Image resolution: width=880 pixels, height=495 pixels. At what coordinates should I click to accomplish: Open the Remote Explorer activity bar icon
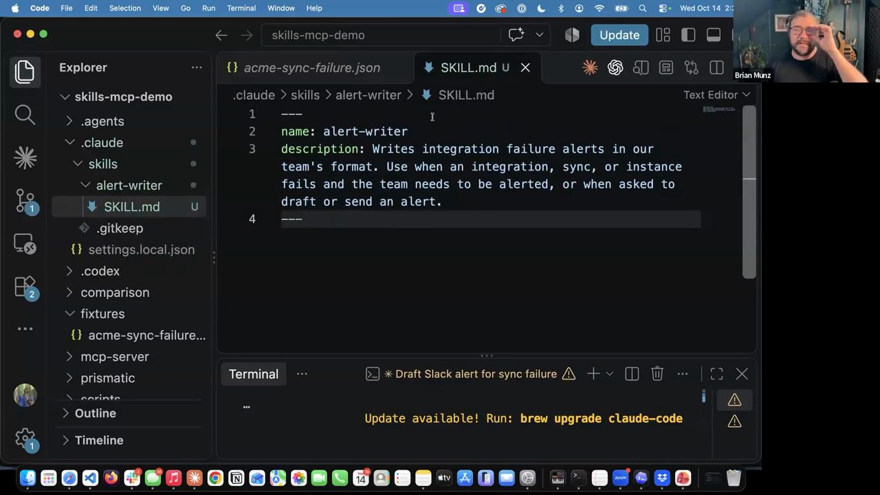tap(25, 244)
